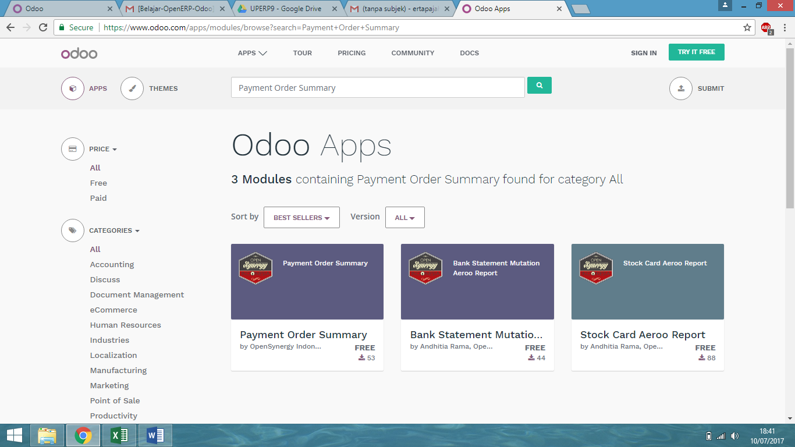Image resolution: width=795 pixels, height=447 pixels.
Task: Filter by Point of Sale category
Action: pyautogui.click(x=115, y=400)
